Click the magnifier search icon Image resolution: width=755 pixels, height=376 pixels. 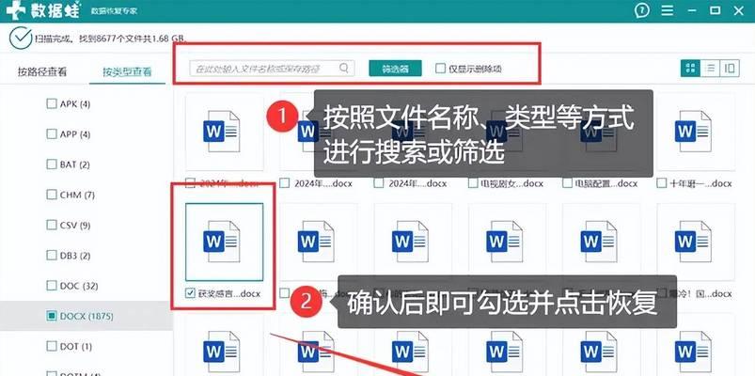pos(344,68)
